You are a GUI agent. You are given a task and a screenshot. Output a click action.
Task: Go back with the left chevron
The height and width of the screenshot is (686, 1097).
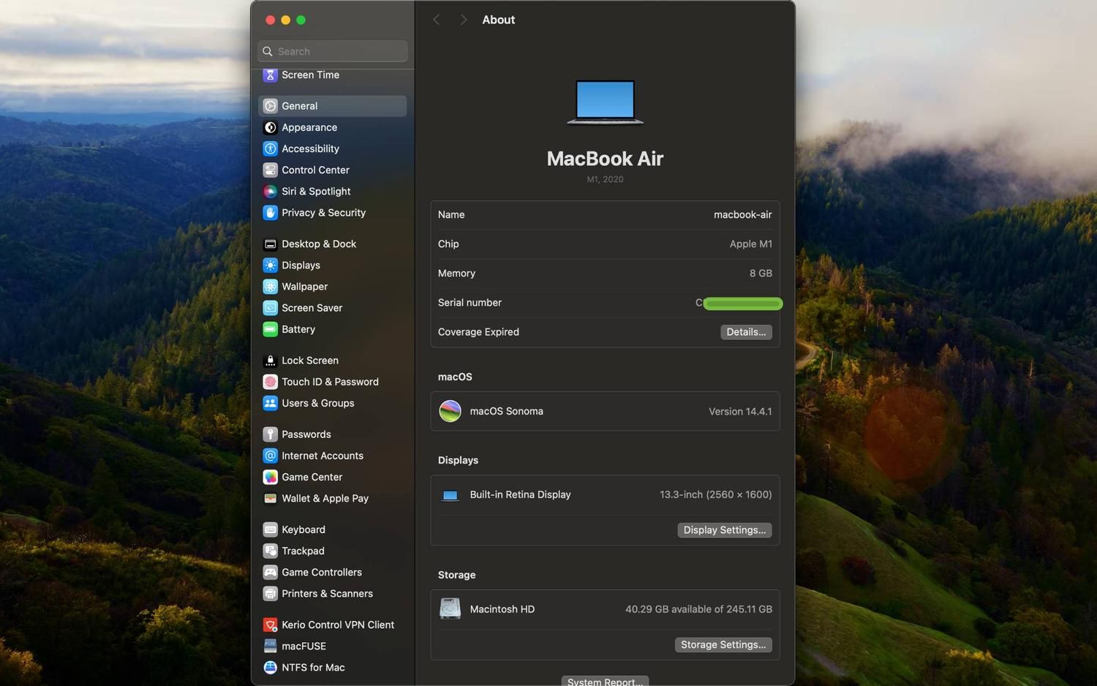437,20
